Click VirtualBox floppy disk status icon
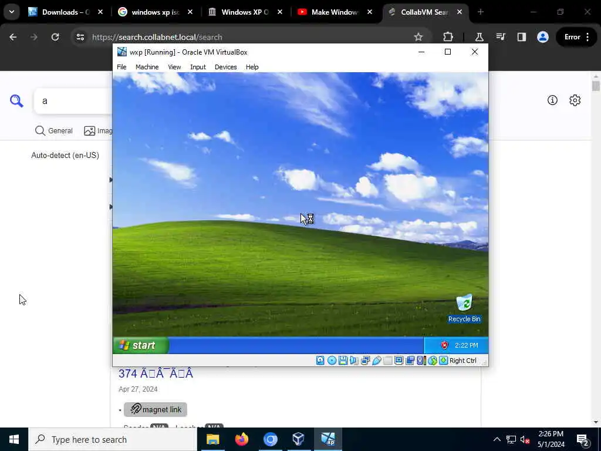The image size is (601, 451). [343, 361]
